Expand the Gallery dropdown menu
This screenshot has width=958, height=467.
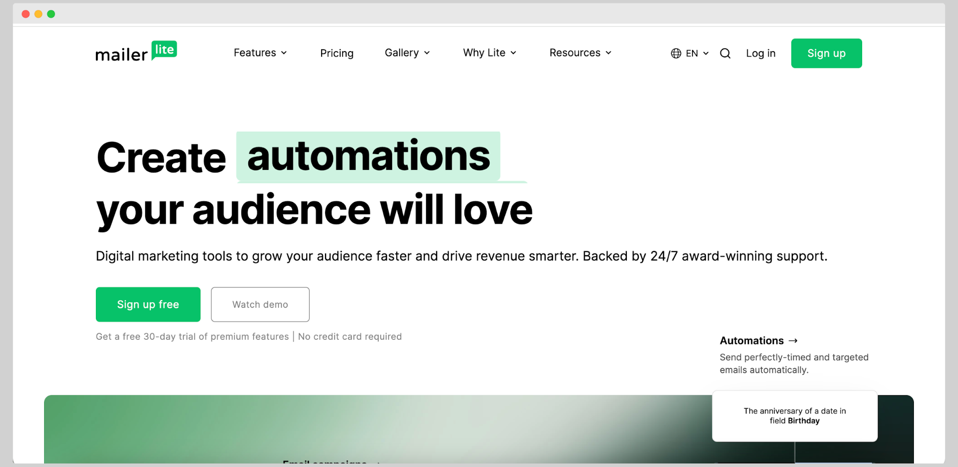(407, 53)
